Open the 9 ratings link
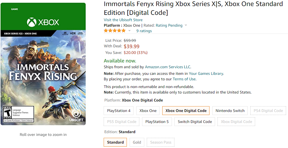Viewport: 288px width, 148px height. (144, 31)
